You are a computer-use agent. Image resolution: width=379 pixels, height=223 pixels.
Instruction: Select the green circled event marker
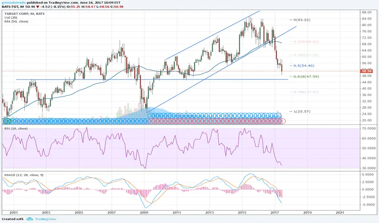coord(7,121)
